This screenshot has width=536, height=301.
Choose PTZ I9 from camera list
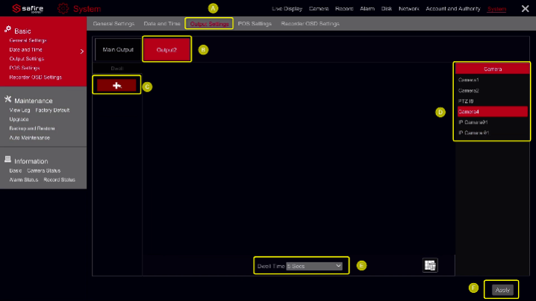point(491,101)
